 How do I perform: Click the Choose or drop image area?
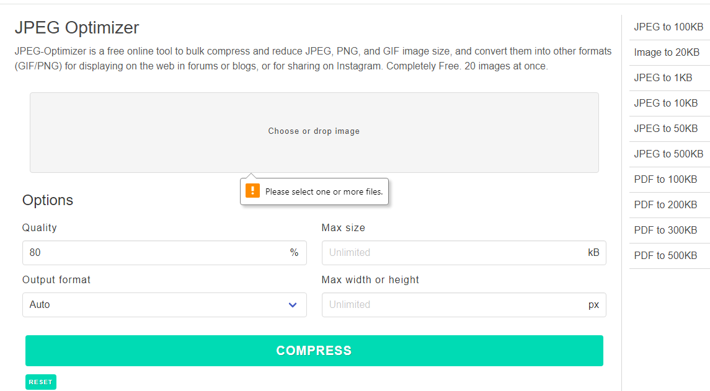coord(314,132)
